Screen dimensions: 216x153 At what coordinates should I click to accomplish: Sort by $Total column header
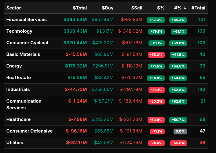80,8
